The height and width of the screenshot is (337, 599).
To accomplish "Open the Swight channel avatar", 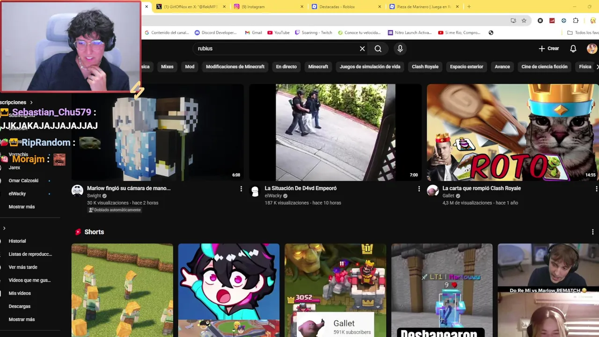I will [77, 190].
